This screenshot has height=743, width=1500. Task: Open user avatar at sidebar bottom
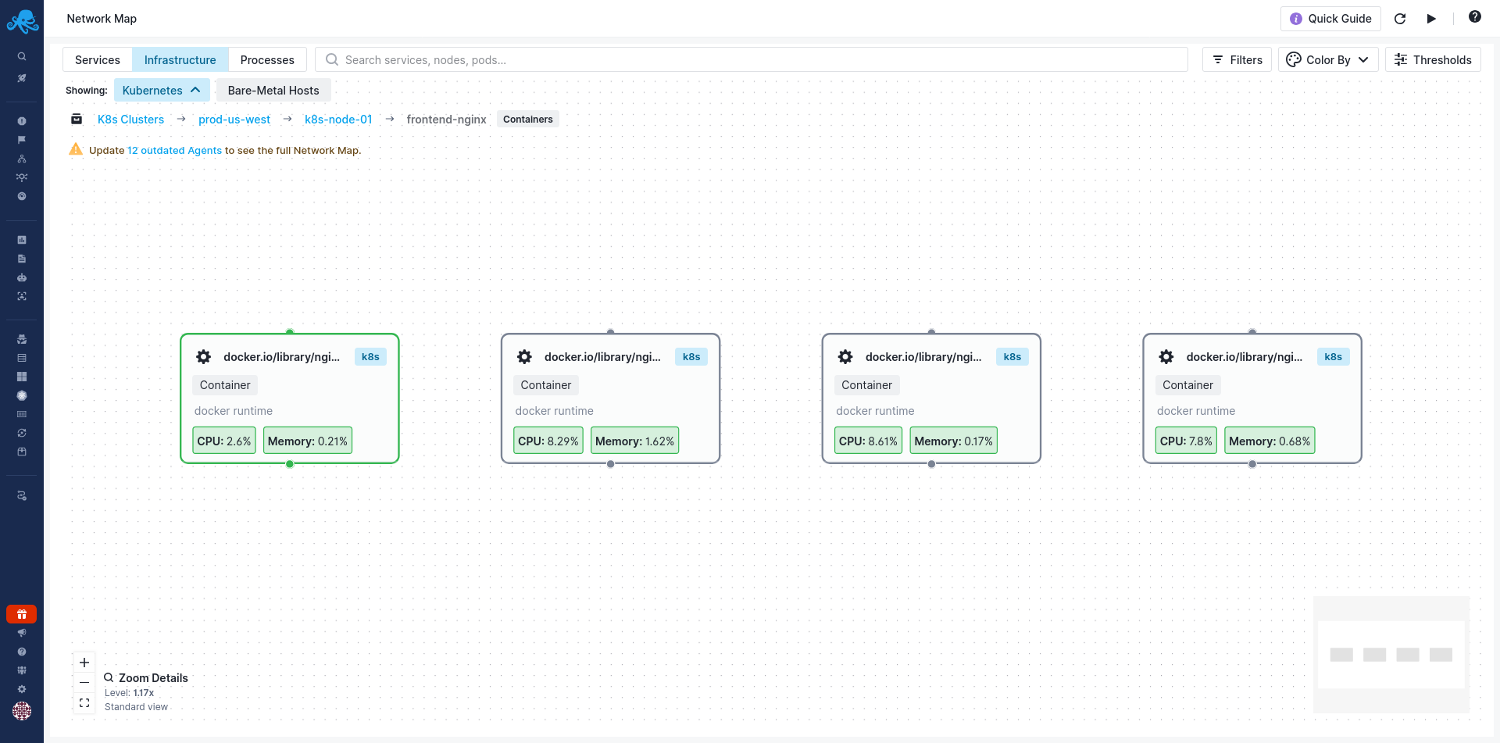22,710
